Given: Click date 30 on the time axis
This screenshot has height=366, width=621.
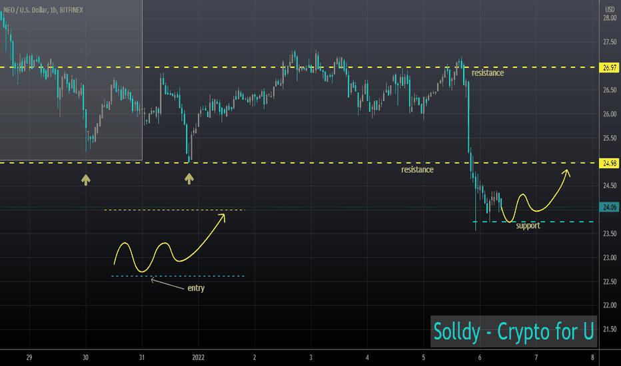Looking at the screenshot, I should (x=85, y=357).
